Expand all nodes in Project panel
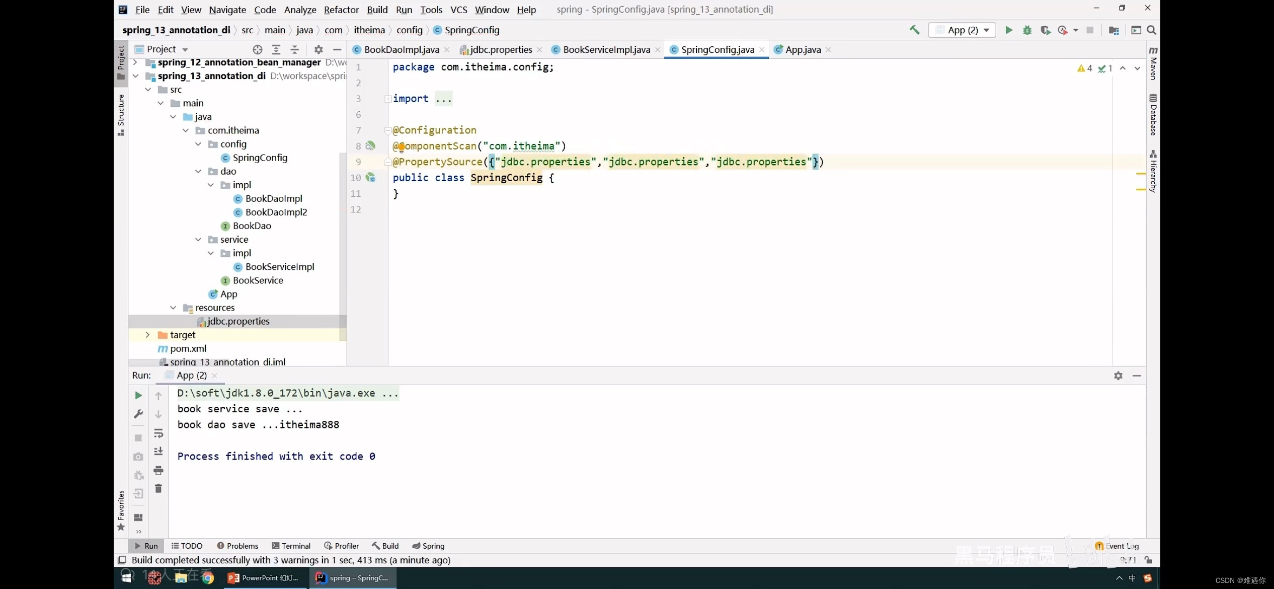This screenshot has width=1274, height=589. coord(276,49)
